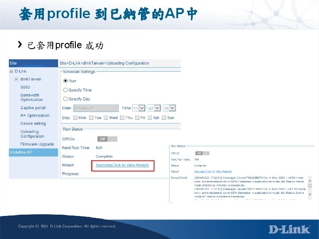Open Firmware Upgrade page
This screenshot has height=239, width=319.
click(x=37, y=144)
